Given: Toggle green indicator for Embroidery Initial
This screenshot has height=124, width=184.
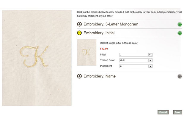Looking at the screenshot, I should tap(180, 33).
